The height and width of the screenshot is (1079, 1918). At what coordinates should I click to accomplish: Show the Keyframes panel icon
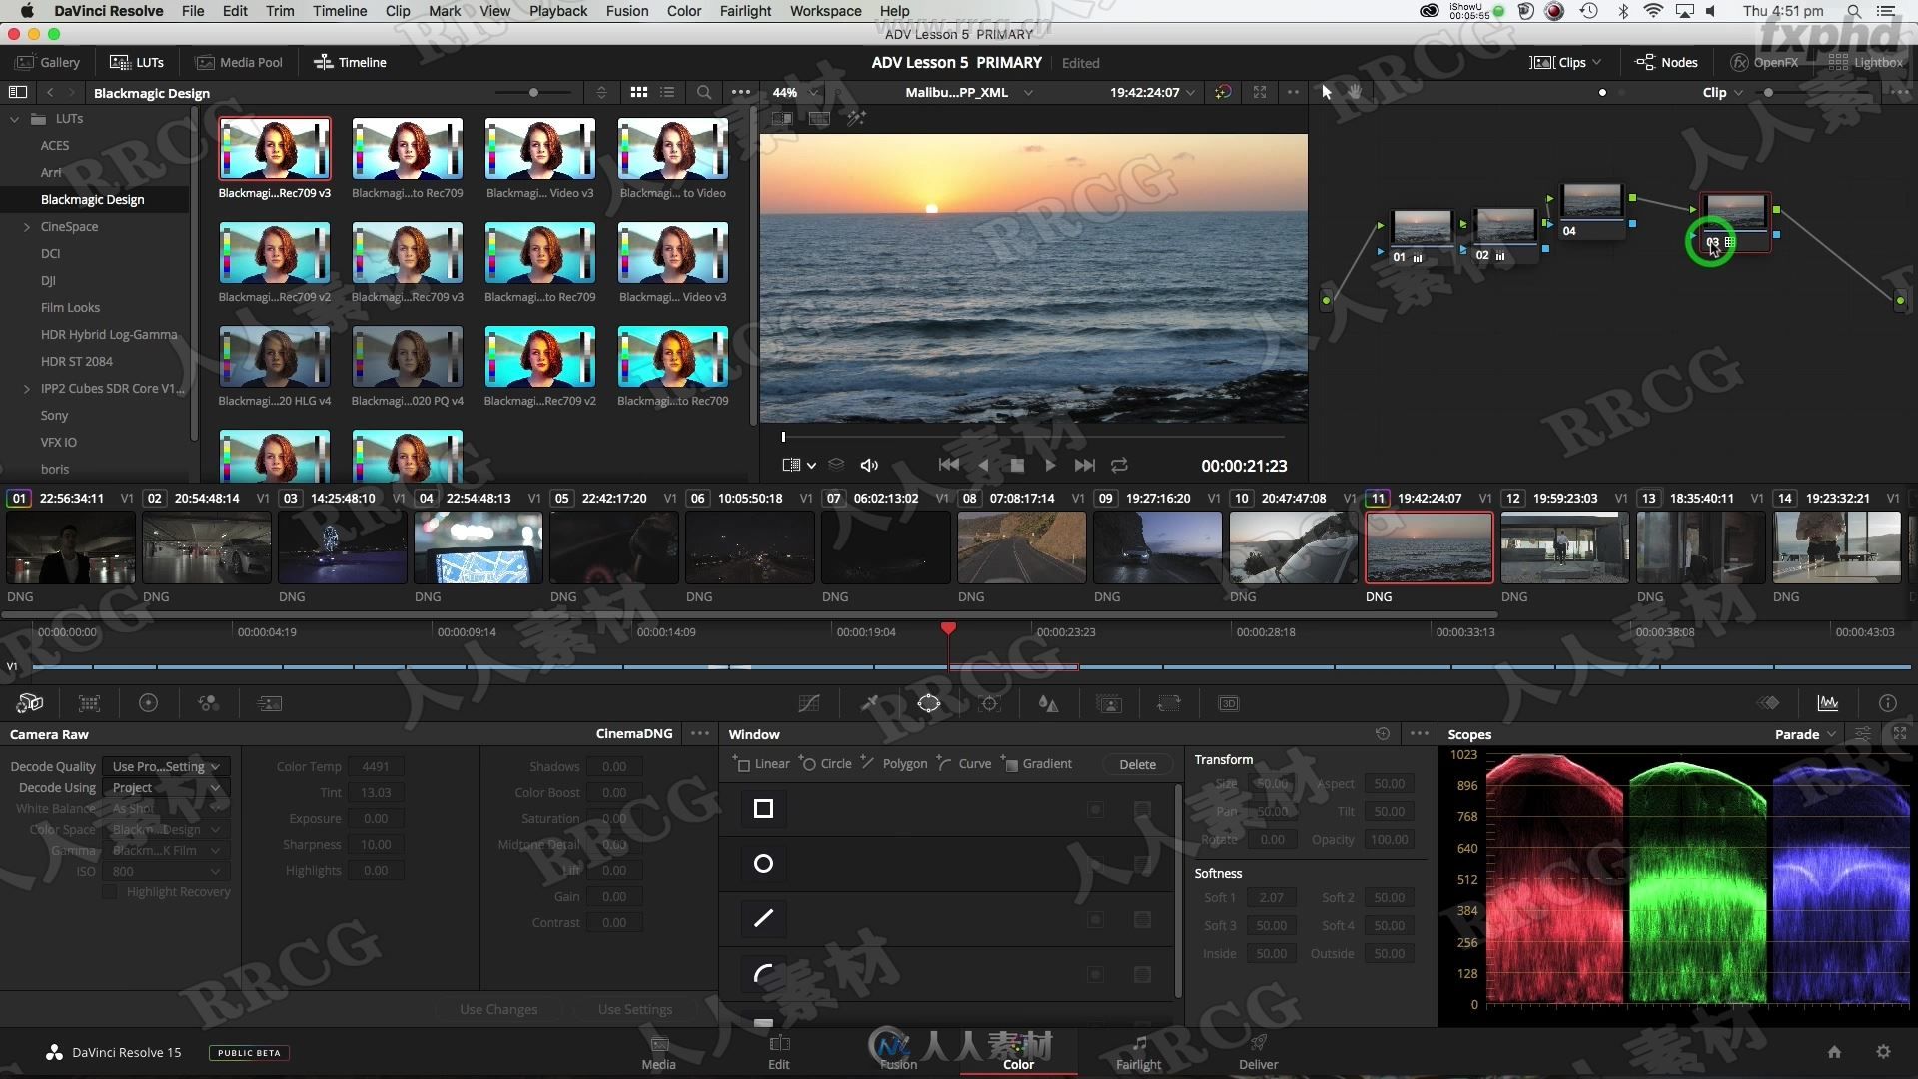1768,703
